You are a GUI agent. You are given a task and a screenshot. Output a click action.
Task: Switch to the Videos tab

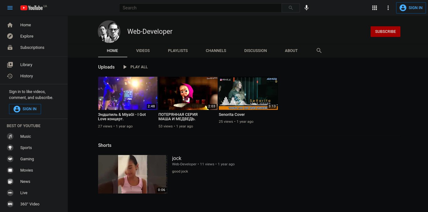(143, 50)
